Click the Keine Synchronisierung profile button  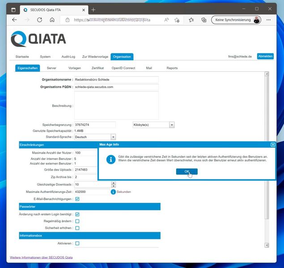tap(236, 20)
